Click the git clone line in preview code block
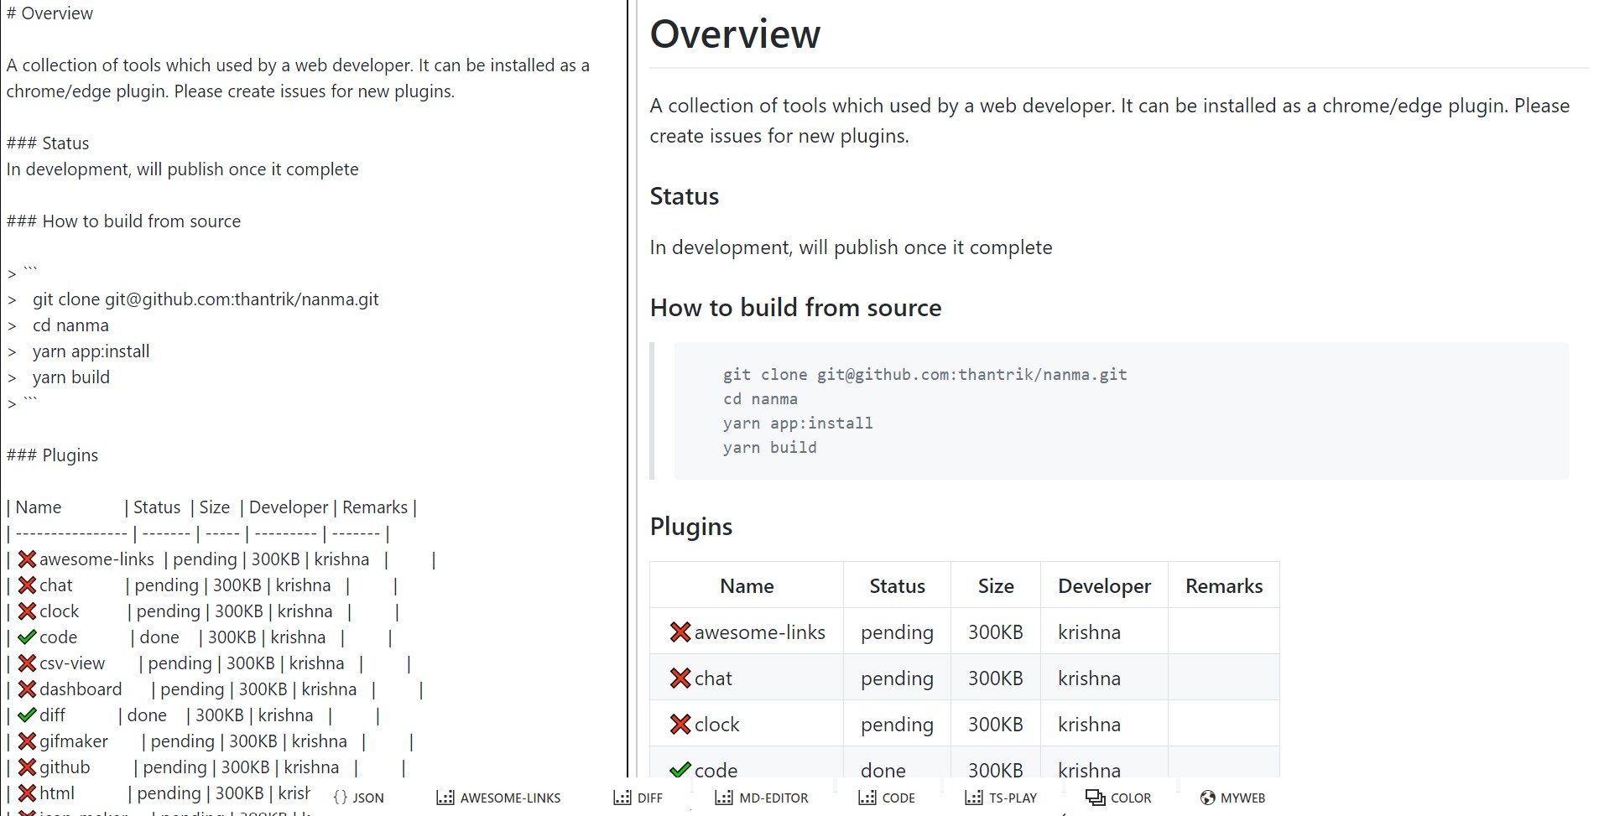 click(x=925, y=375)
